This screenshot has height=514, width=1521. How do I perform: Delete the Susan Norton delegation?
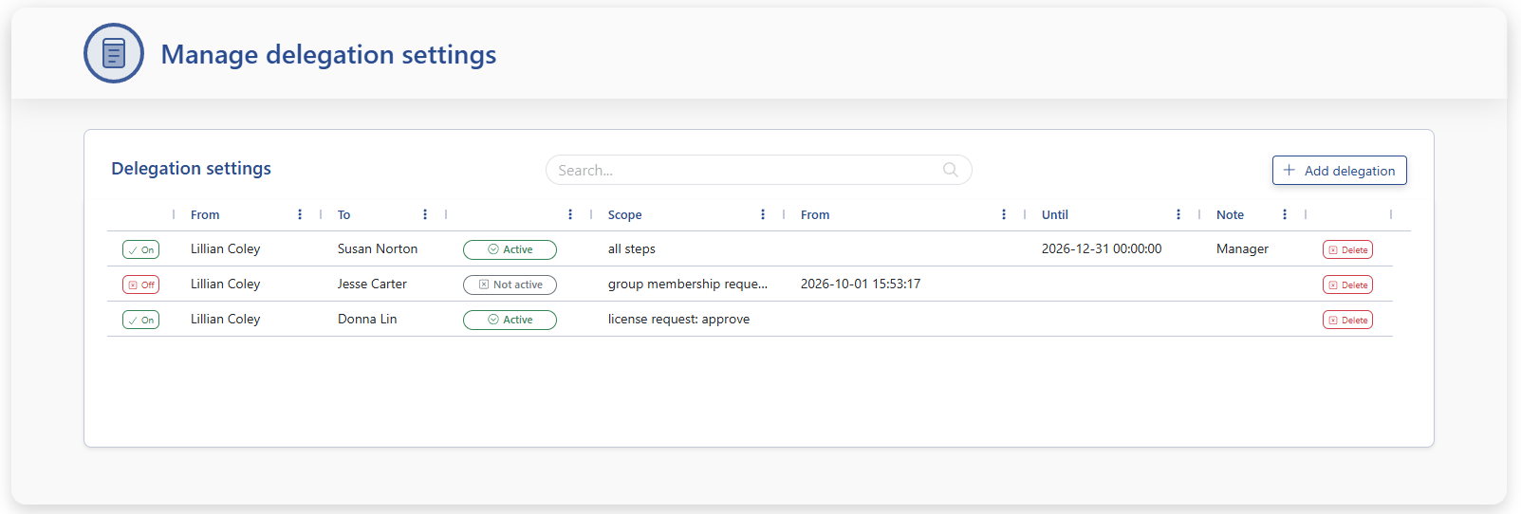[1347, 249]
